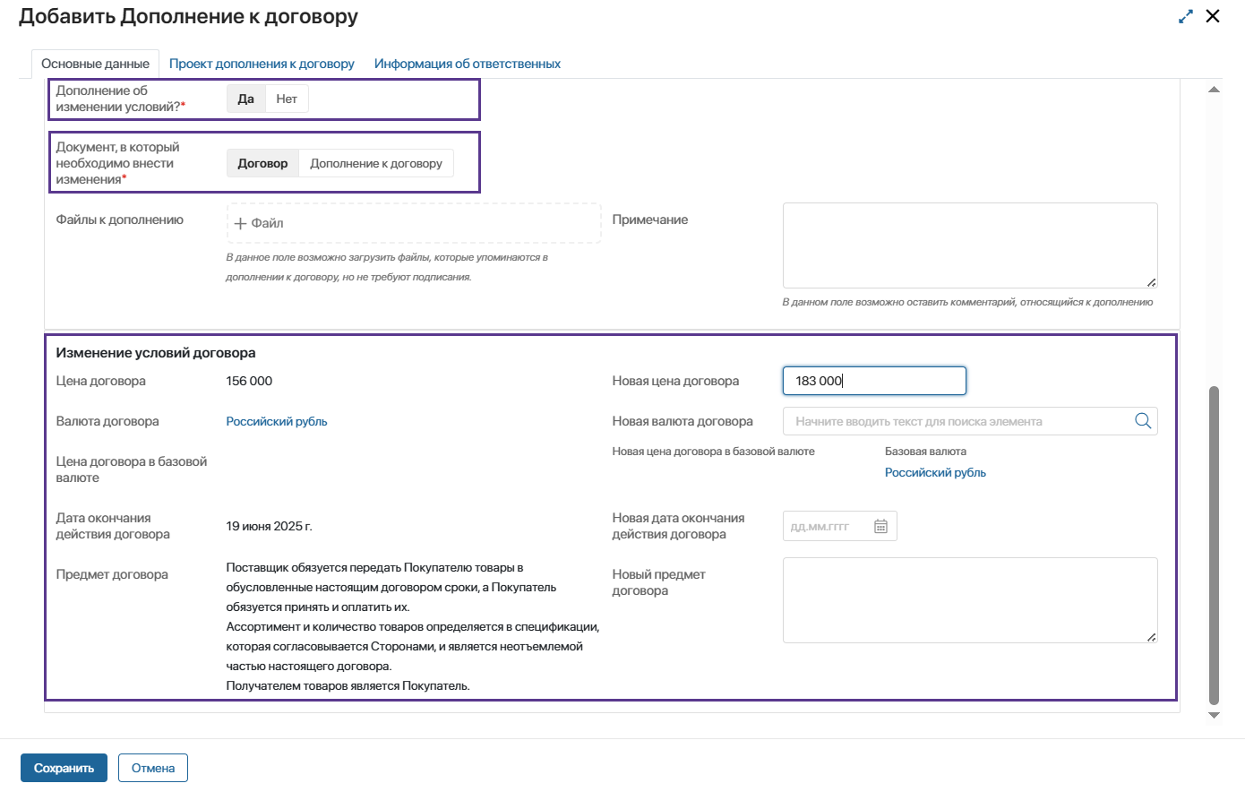
Task: Click the search magnifier in new currency field
Action: pos(1143,421)
